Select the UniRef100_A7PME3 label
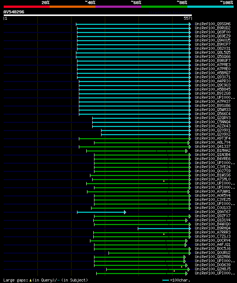 (x=213, y=65)
